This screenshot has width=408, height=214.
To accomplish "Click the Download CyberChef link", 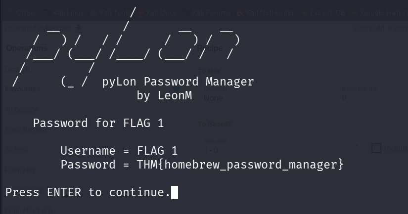I will click(x=37, y=28).
